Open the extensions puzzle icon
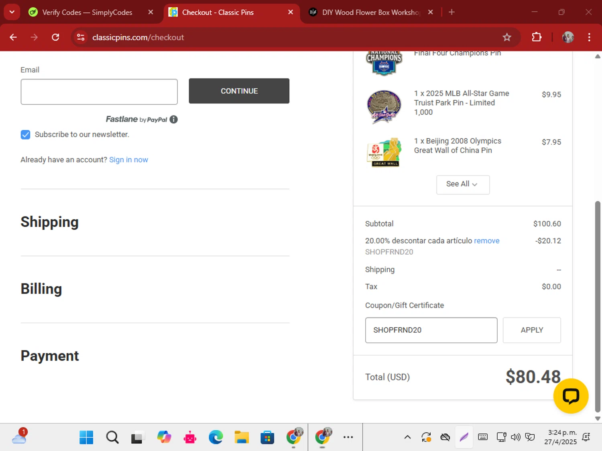Screen dimensions: 602x451 (536, 37)
